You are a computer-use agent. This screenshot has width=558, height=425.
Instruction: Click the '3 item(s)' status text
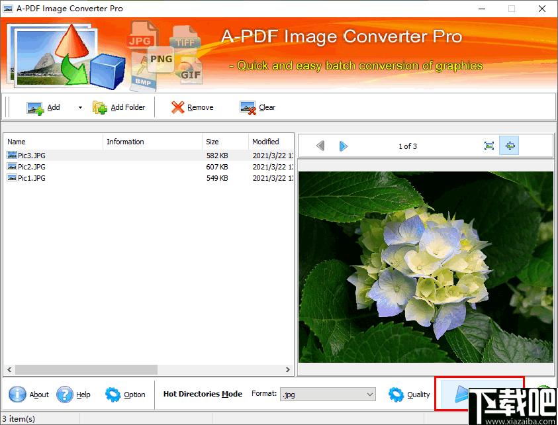click(19, 419)
